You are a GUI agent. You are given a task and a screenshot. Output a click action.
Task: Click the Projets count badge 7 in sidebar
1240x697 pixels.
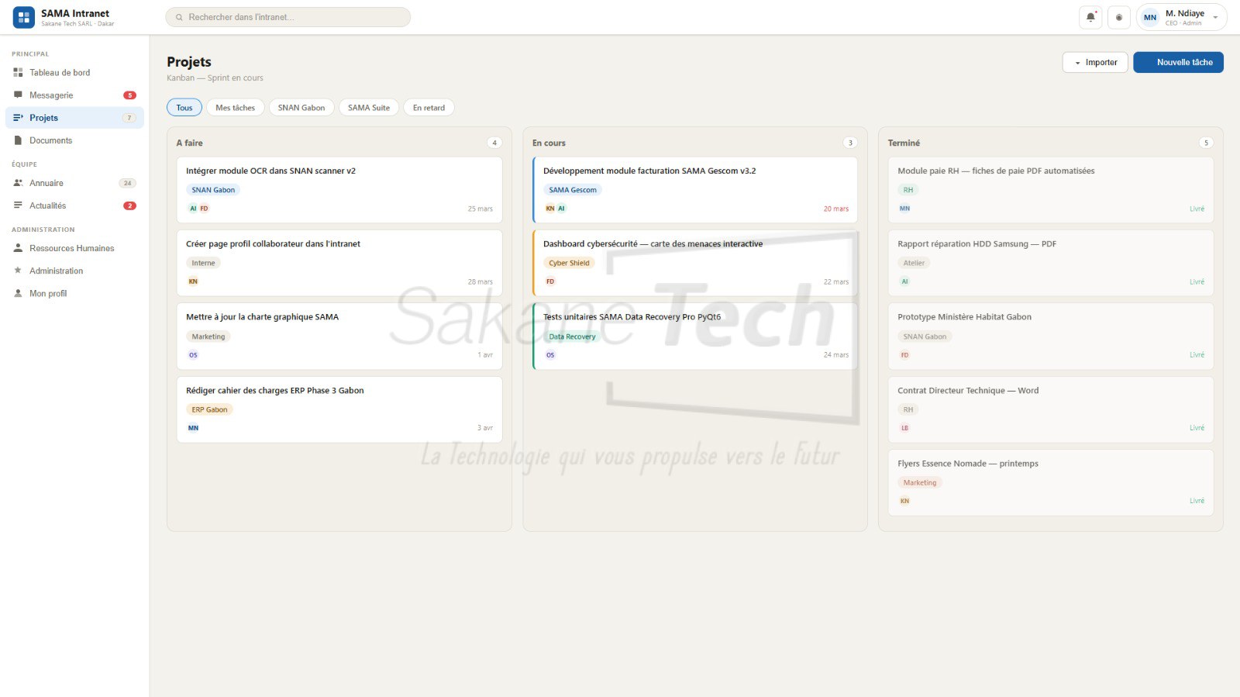pos(129,118)
